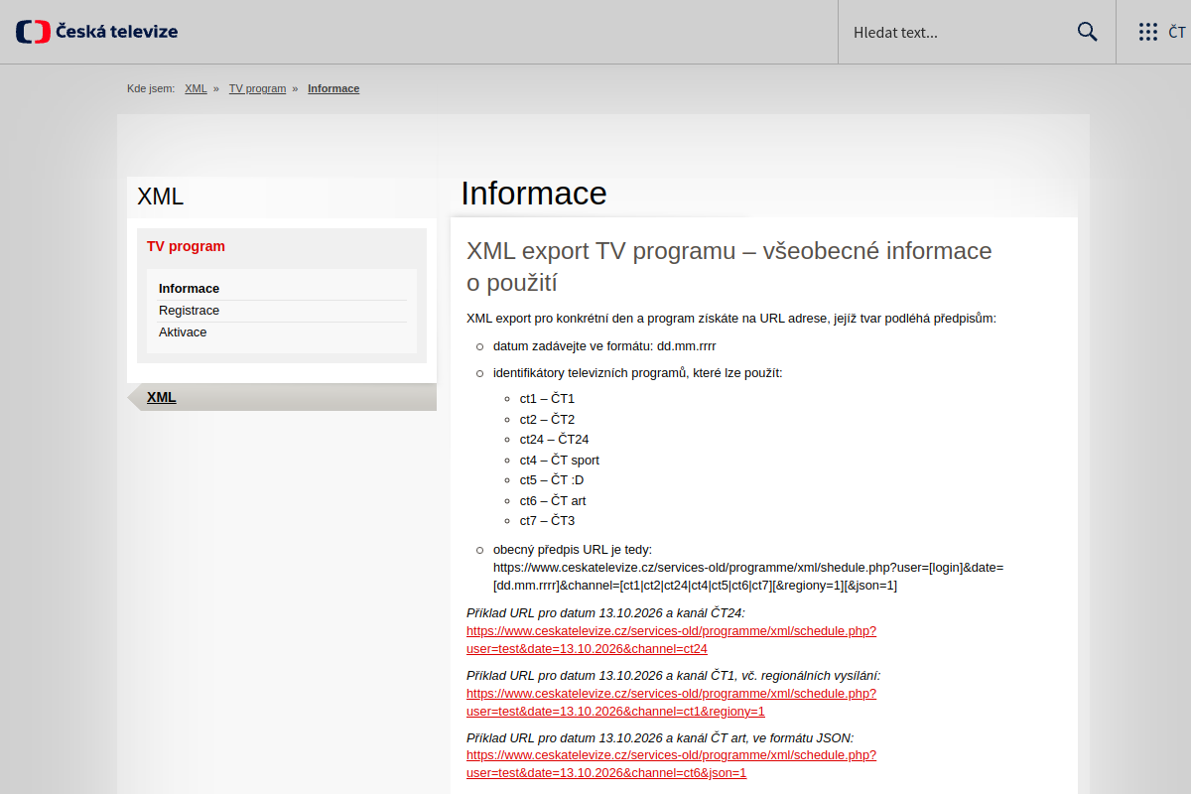
Task: Click the 'ct5 – ČT :D' list item
Action: (552, 480)
